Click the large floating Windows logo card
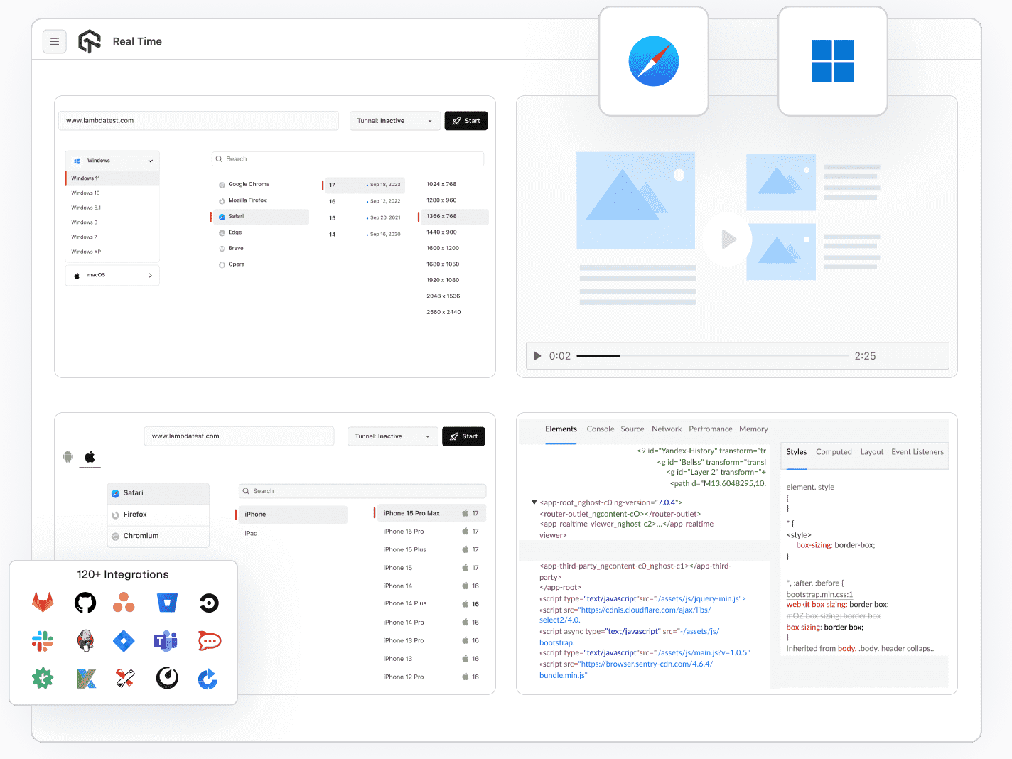The height and width of the screenshot is (759, 1012). click(x=833, y=61)
